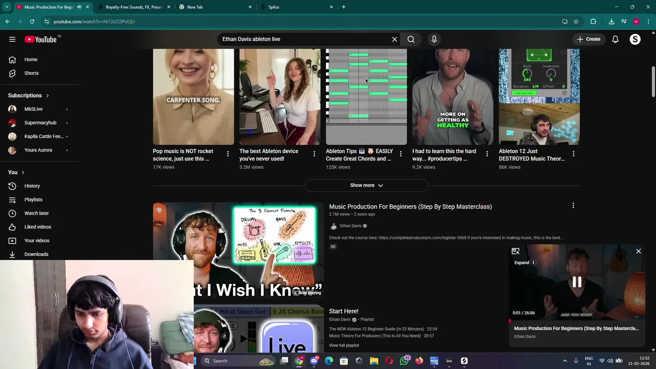Image resolution: width=656 pixels, height=369 pixels.
Task: Open Yours Aurora subscription channel
Action: [39, 150]
